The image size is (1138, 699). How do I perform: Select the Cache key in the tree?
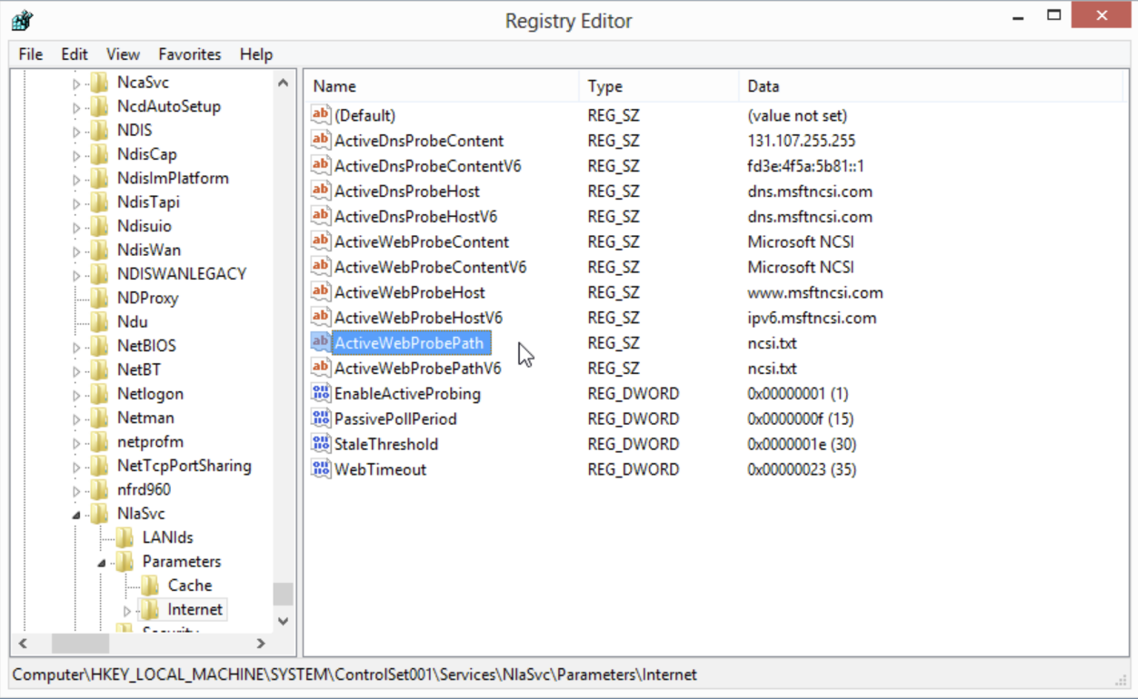click(x=189, y=586)
